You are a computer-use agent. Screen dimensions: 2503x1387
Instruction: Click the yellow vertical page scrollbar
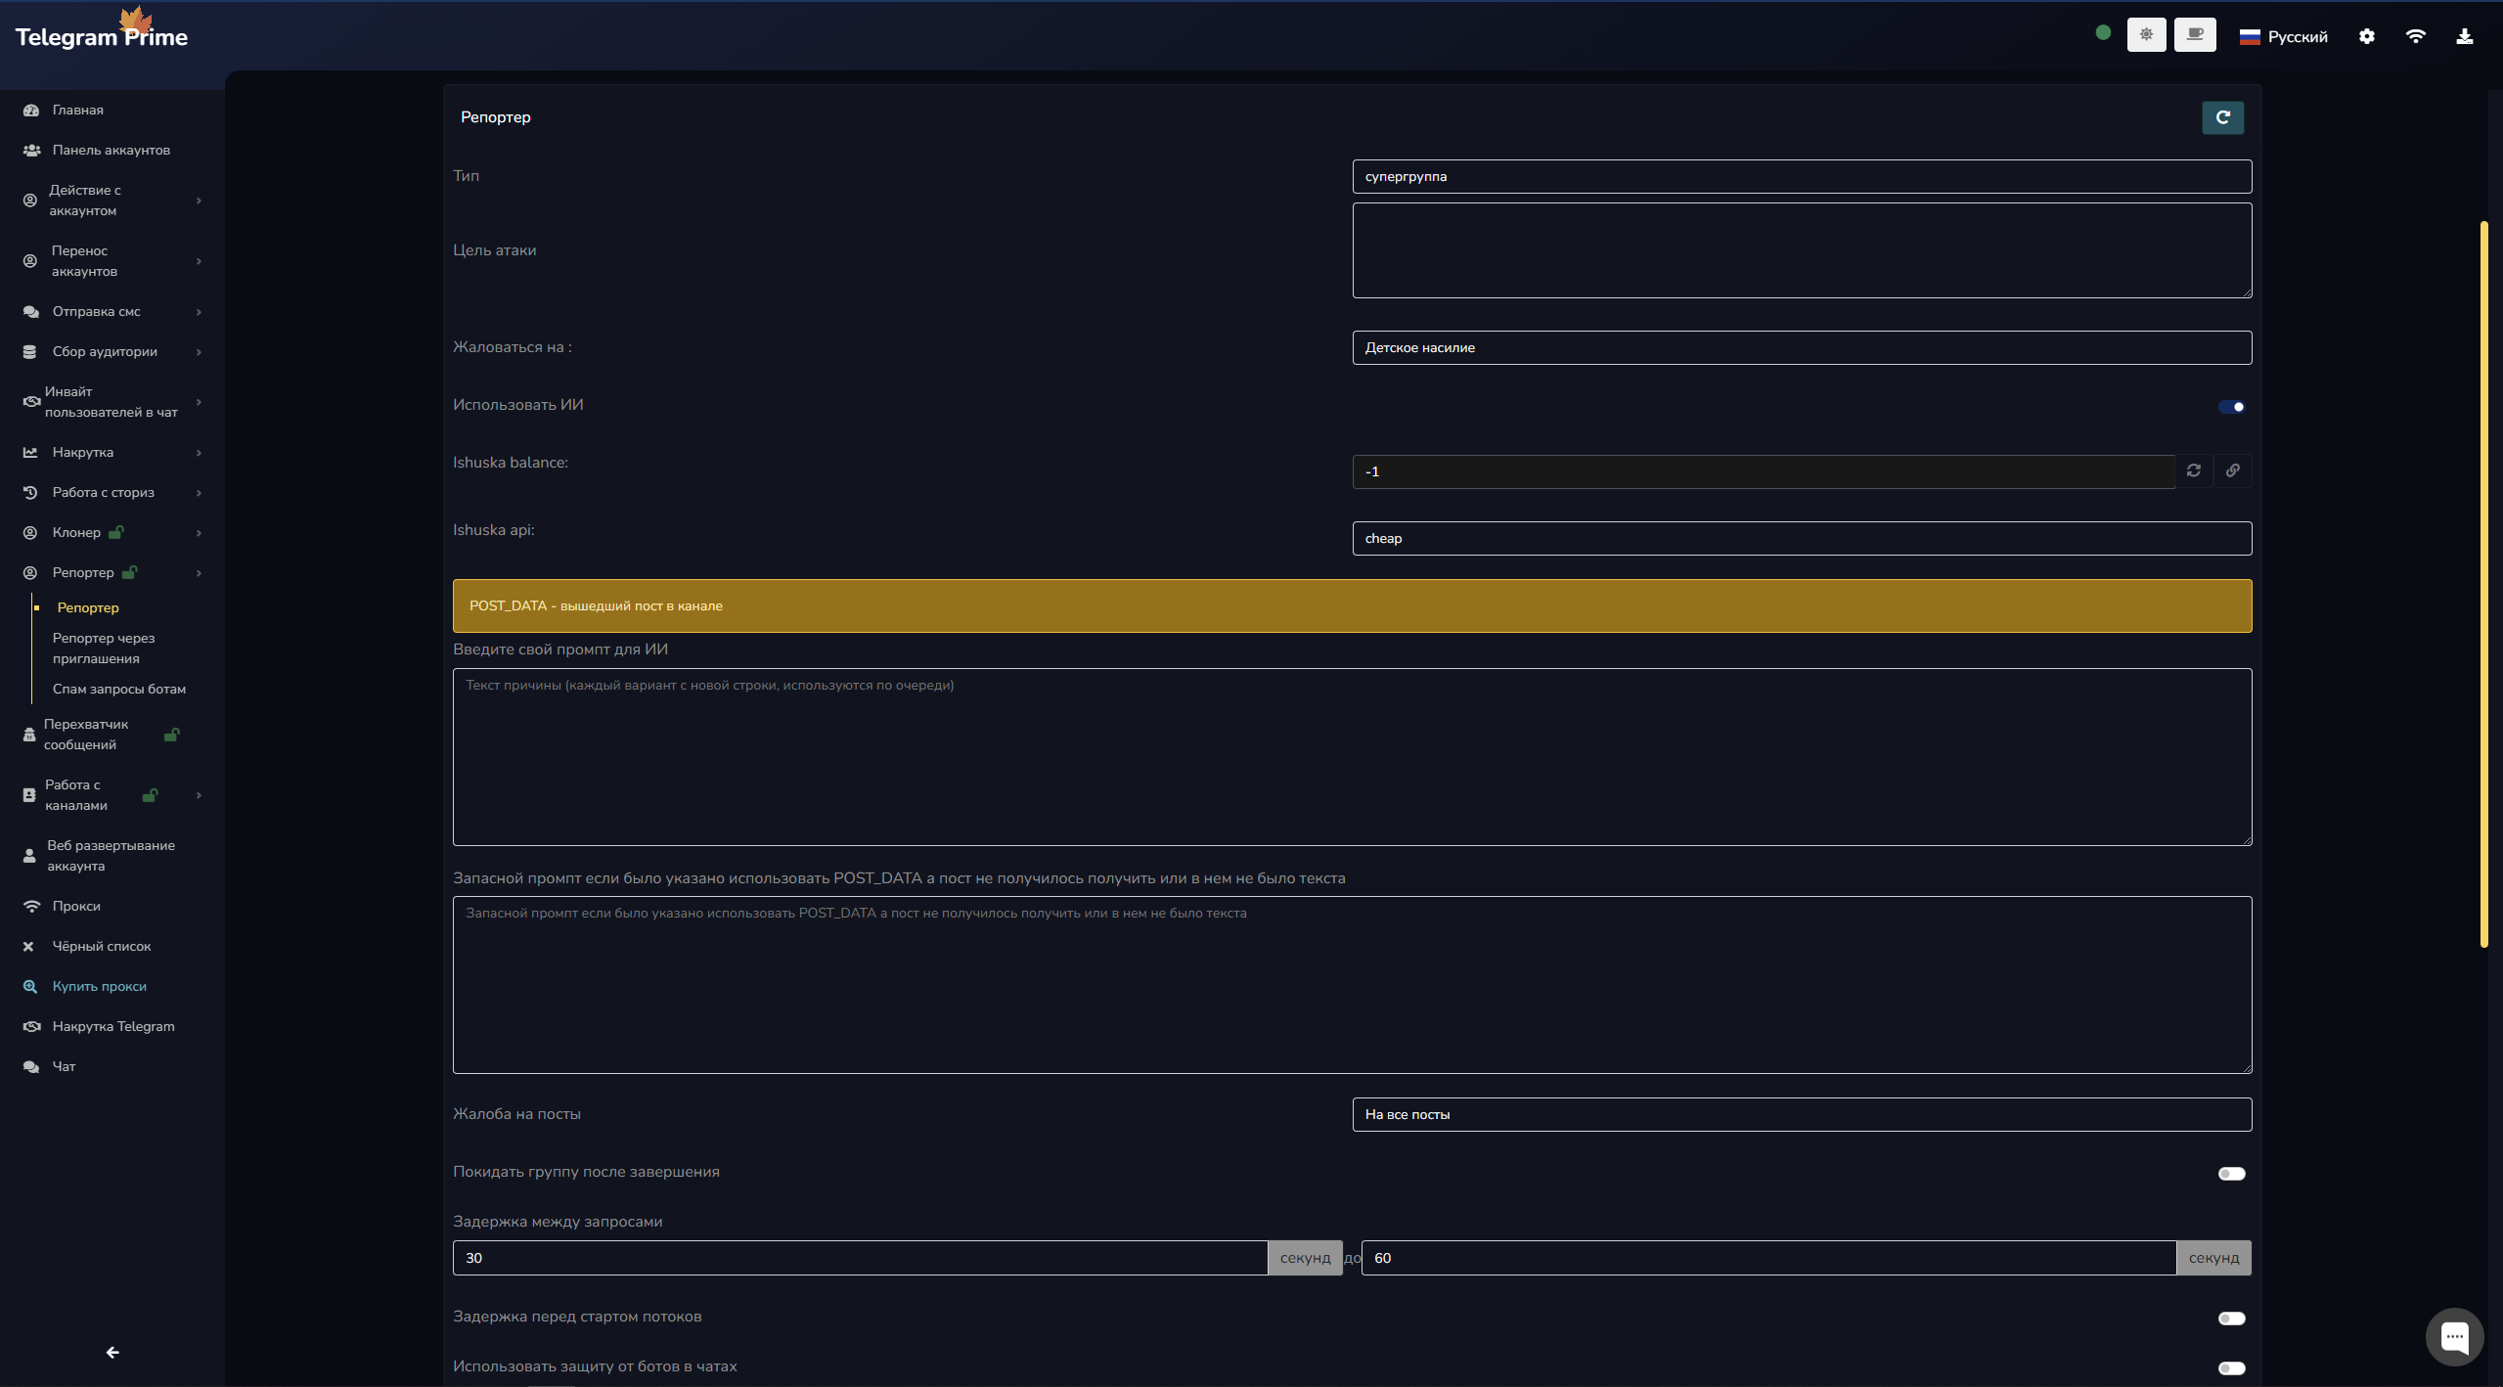click(2484, 585)
